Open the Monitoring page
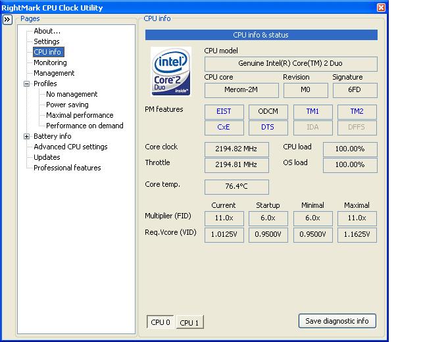Viewport: 421px width, 342px height. point(50,62)
